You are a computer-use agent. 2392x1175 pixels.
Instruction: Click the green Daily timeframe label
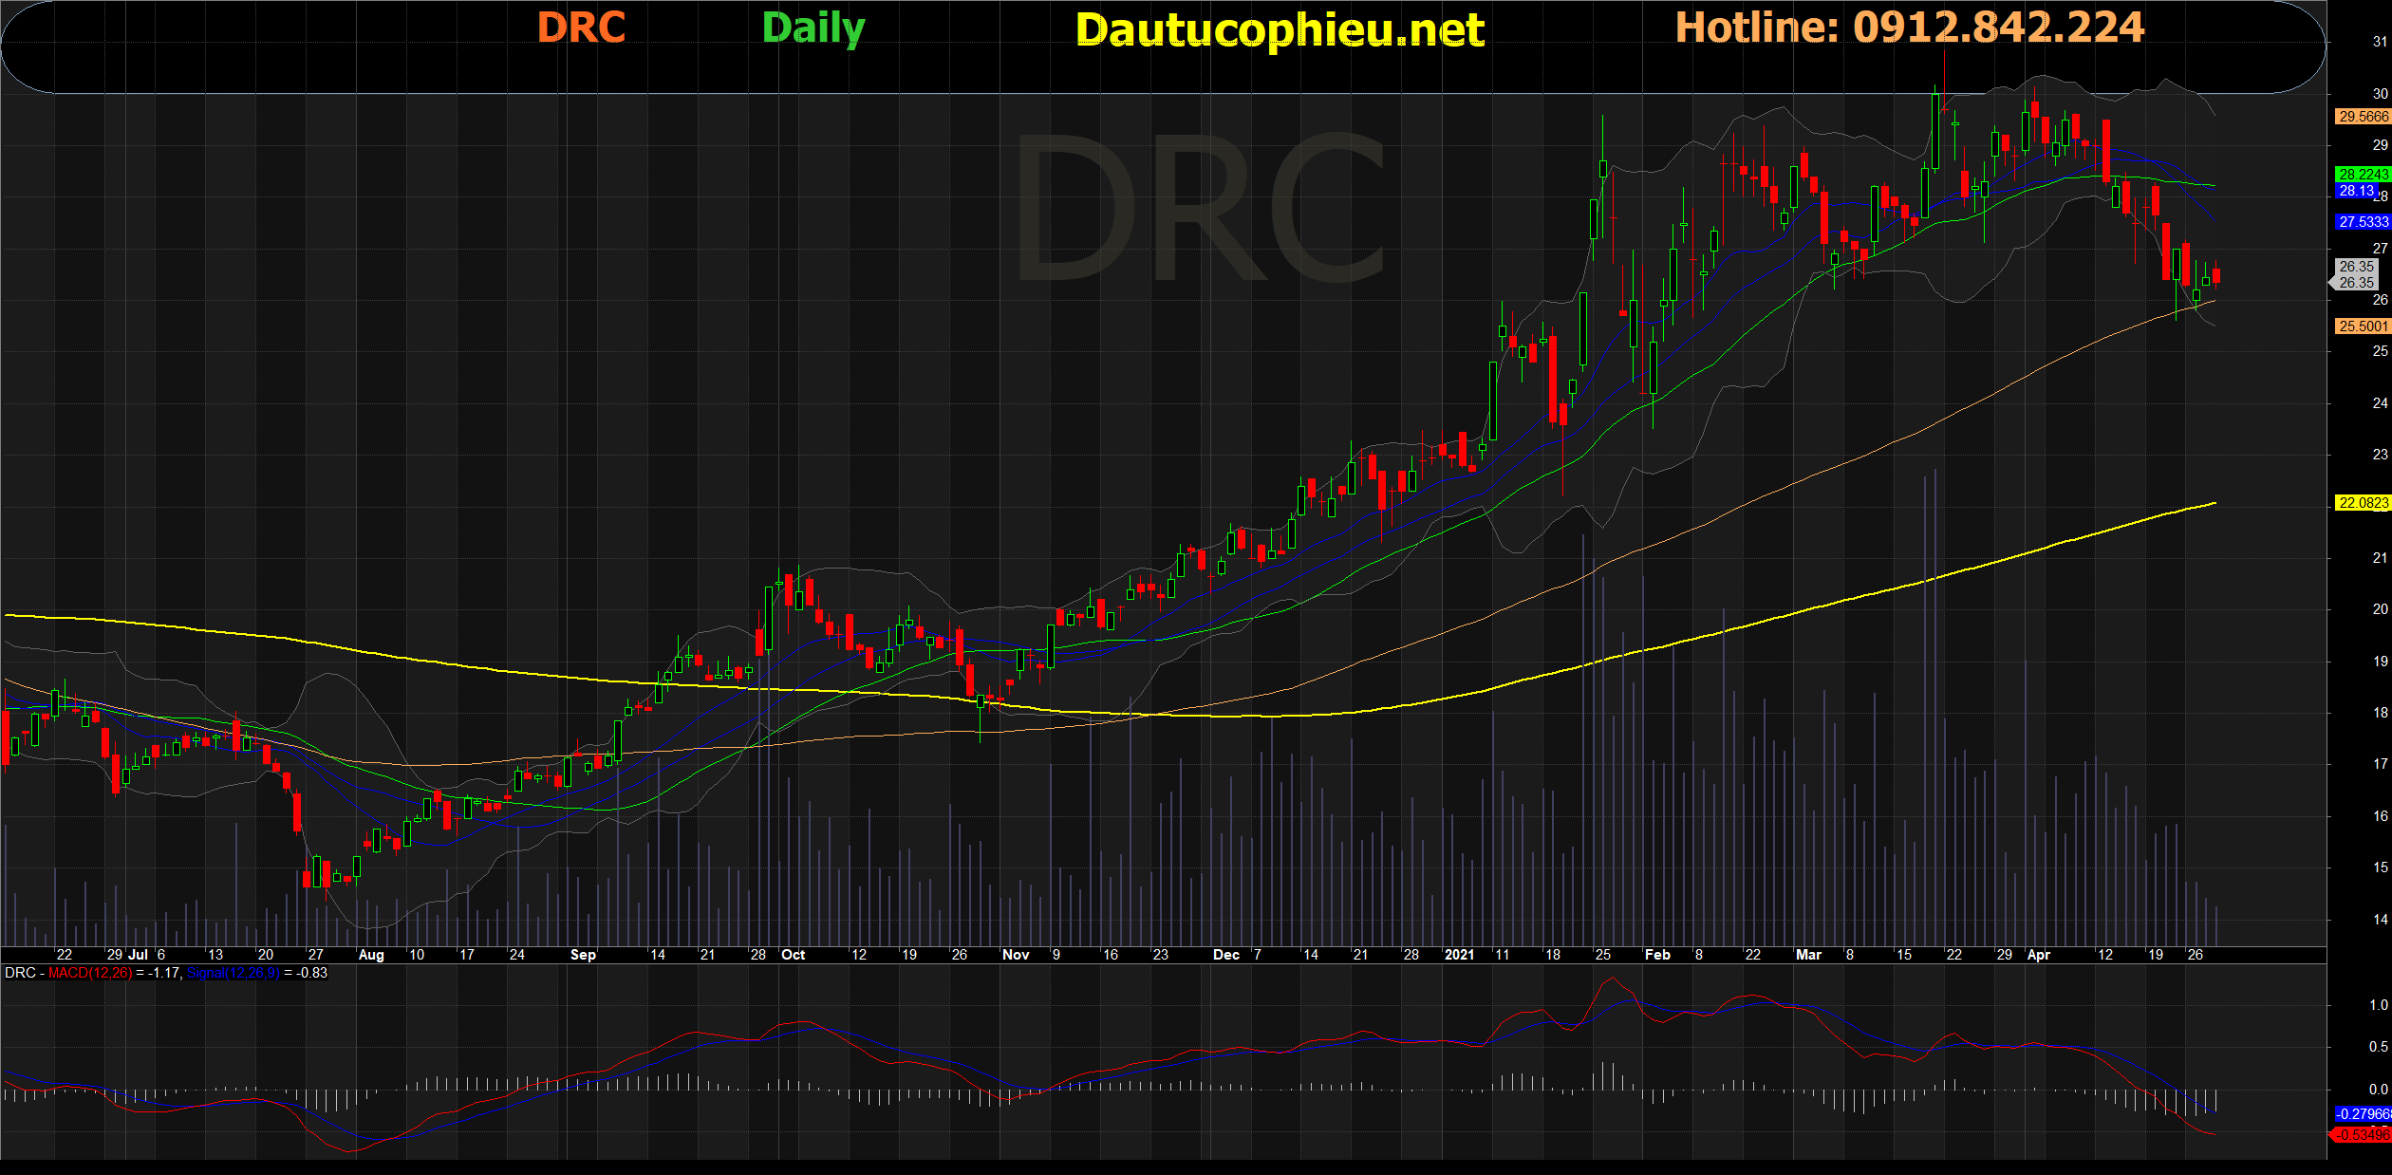point(813,28)
